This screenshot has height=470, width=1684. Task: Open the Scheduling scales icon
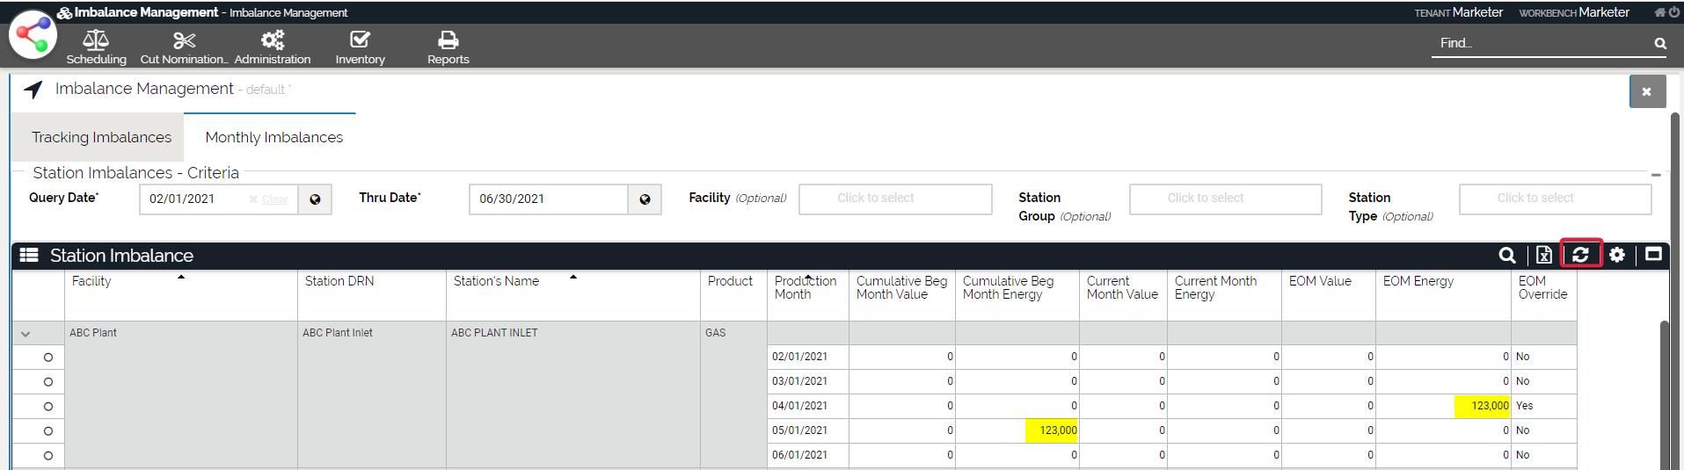(x=96, y=40)
